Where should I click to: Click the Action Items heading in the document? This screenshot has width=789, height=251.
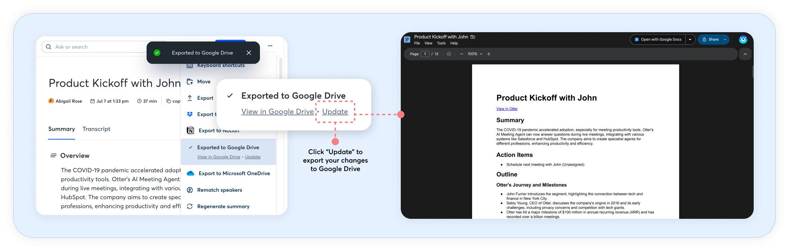(x=514, y=155)
